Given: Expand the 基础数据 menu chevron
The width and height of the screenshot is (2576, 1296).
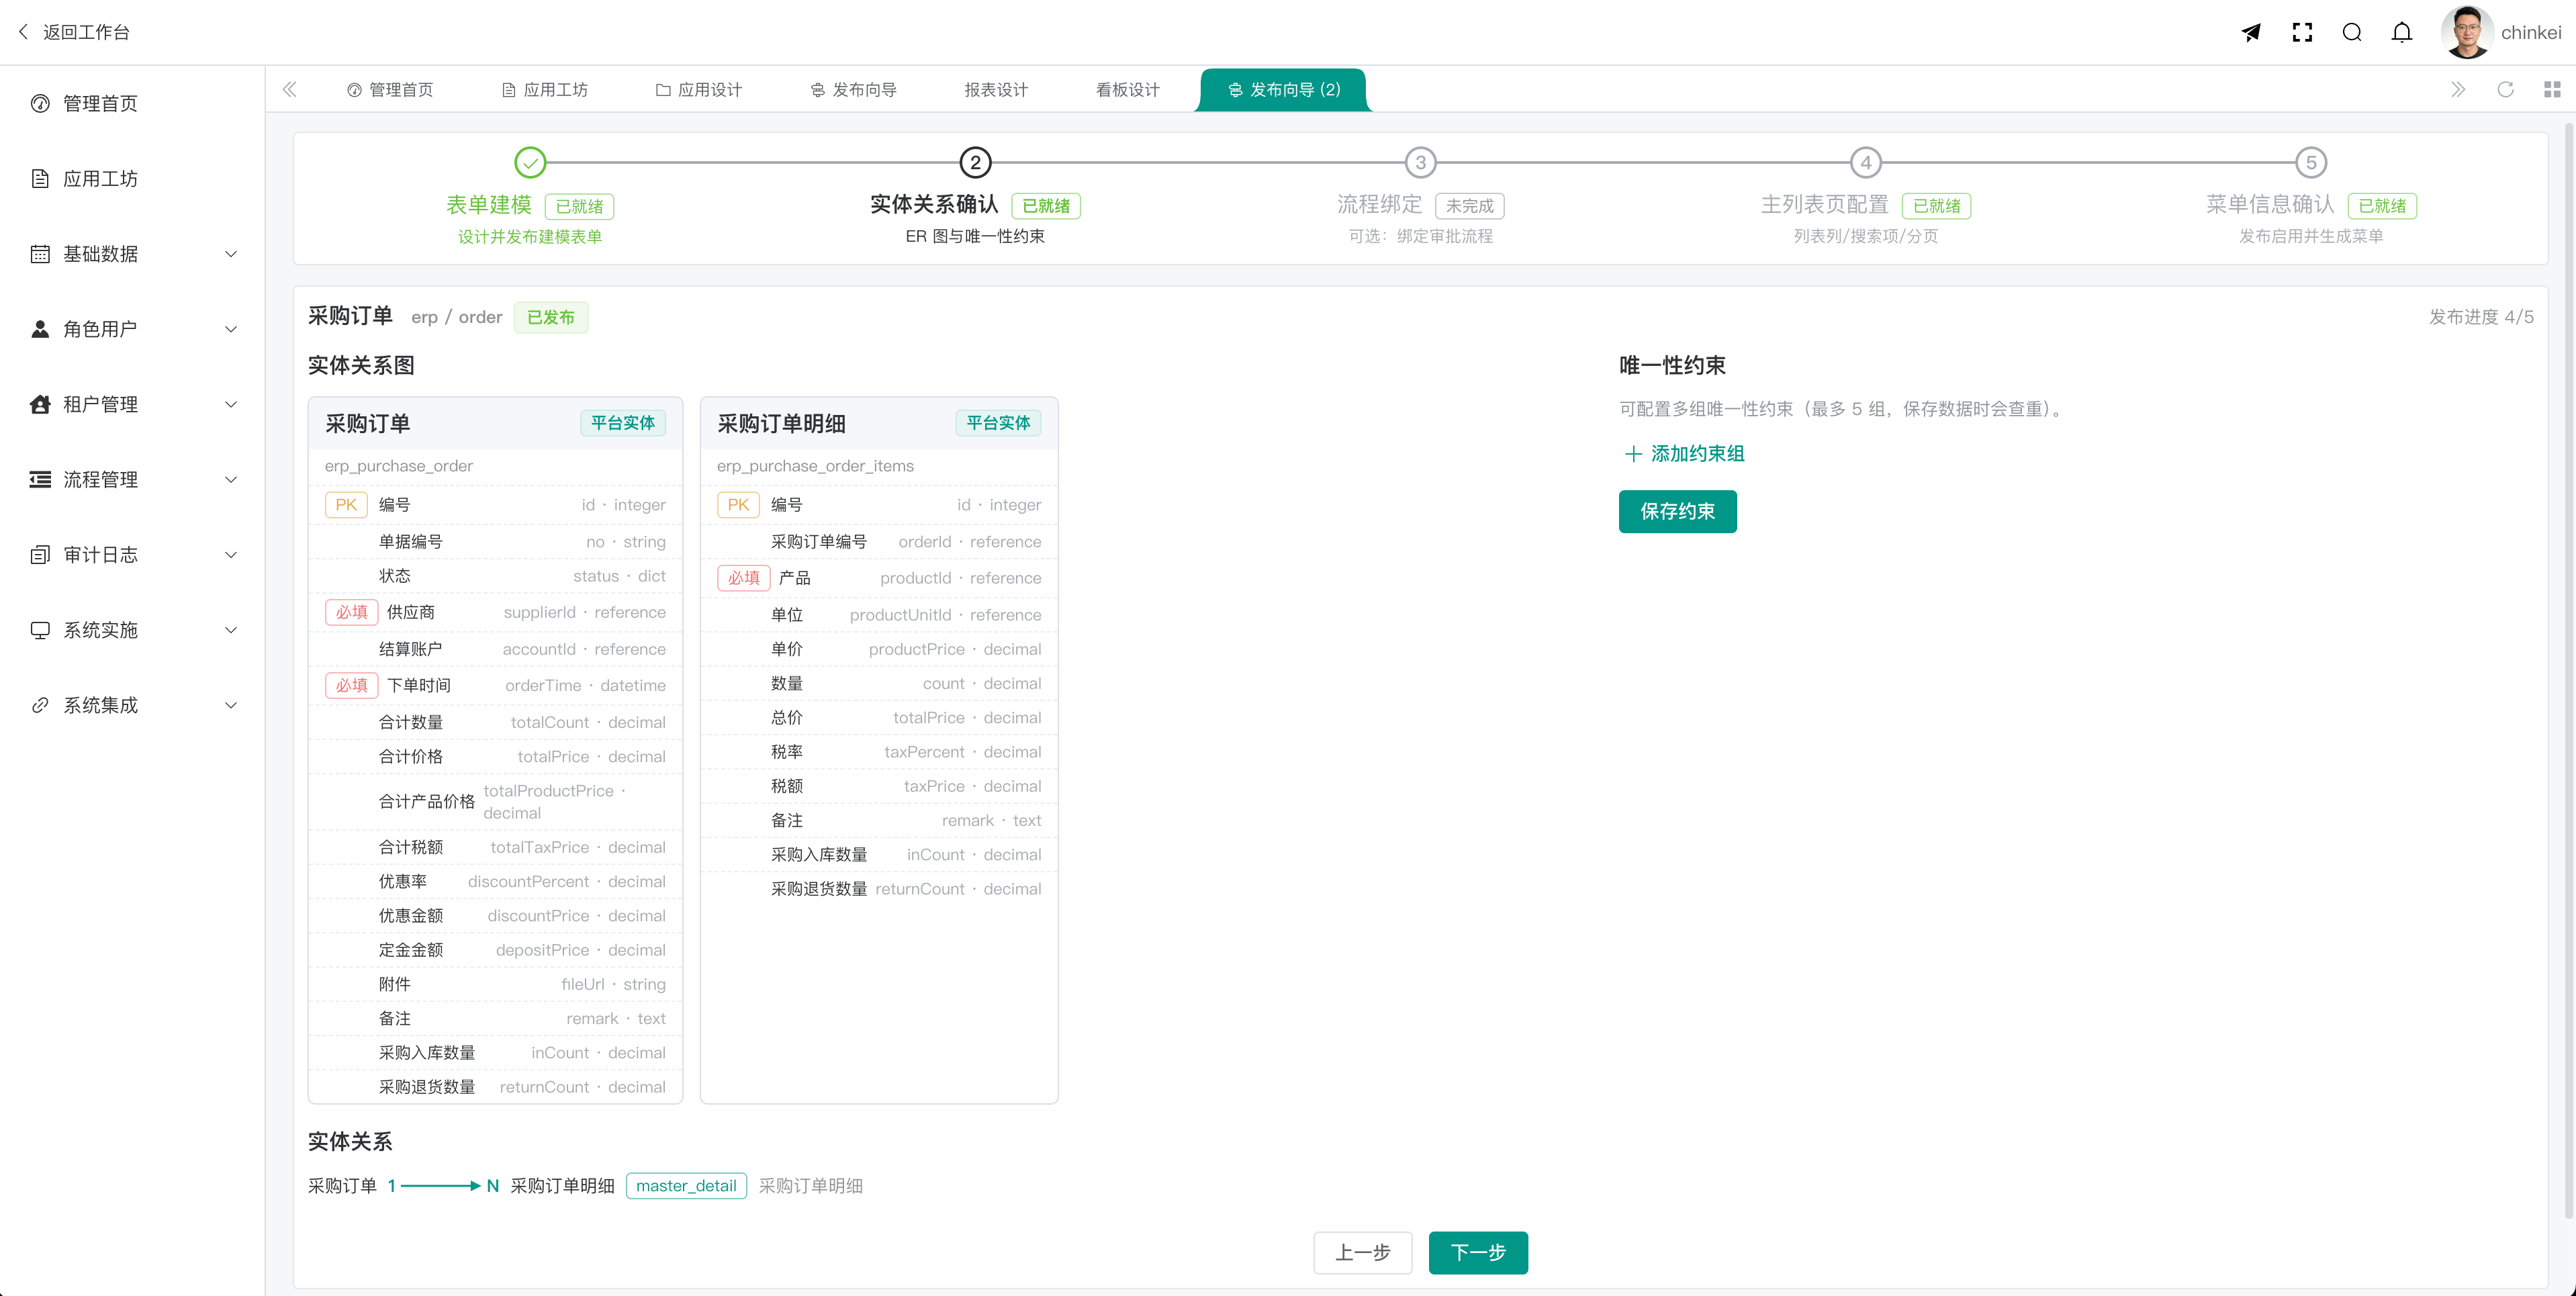Looking at the screenshot, I should [231, 254].
